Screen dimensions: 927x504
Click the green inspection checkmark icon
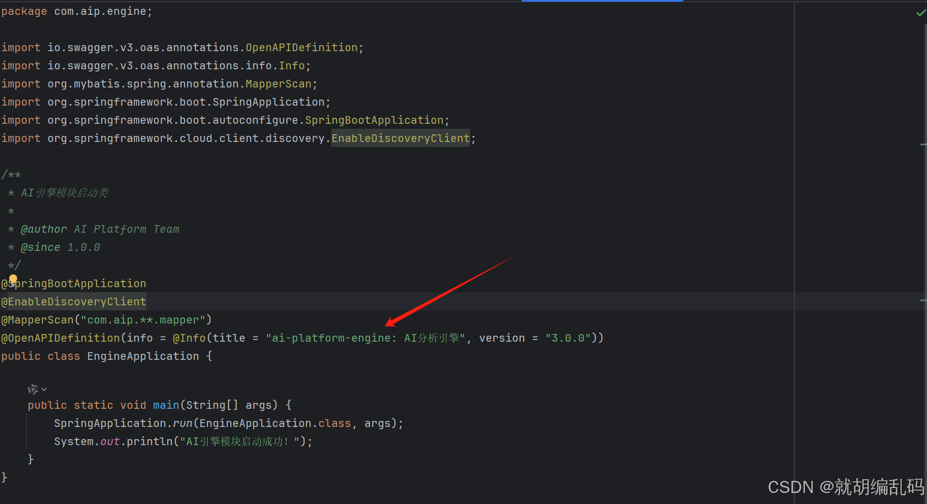[920, 13]
